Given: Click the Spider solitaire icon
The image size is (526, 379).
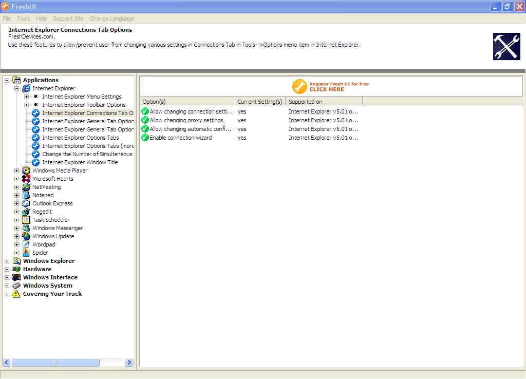Looking at the screenshot, I should 26,253.
